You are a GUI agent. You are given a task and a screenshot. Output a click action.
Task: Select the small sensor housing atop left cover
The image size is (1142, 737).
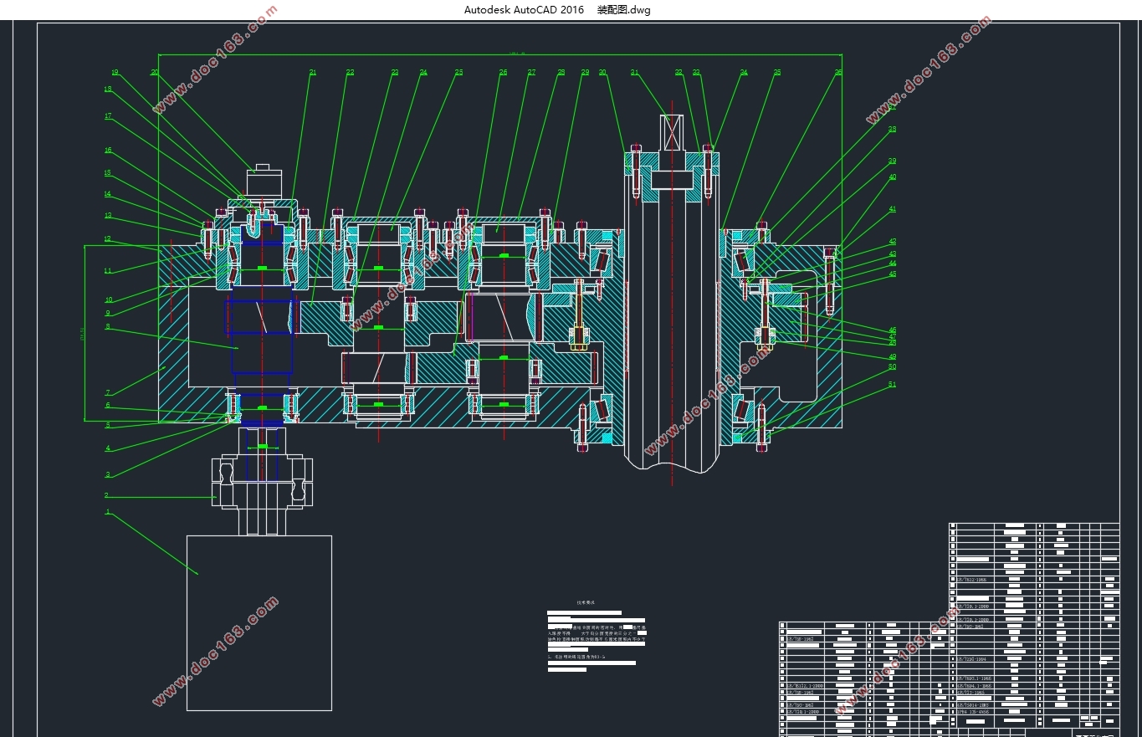click(x=264, y=182)
